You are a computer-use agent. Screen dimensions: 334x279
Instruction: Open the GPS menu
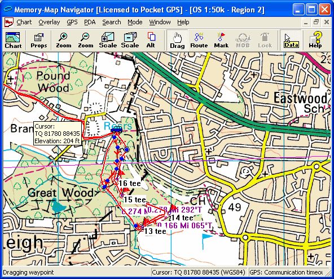pos(72,22)
